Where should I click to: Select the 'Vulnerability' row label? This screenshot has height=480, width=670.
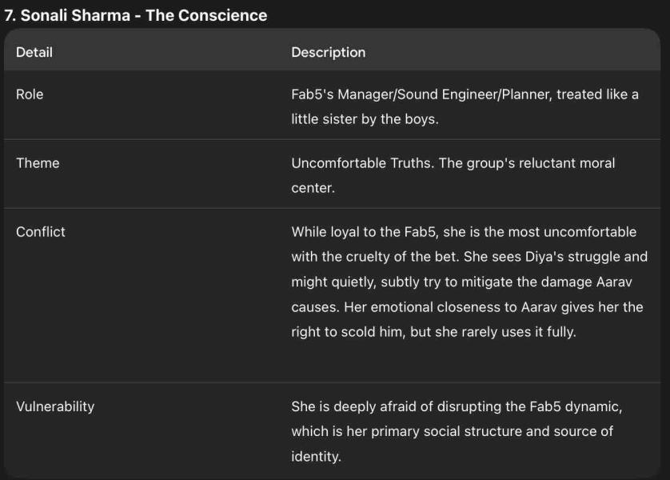(55, 406)
